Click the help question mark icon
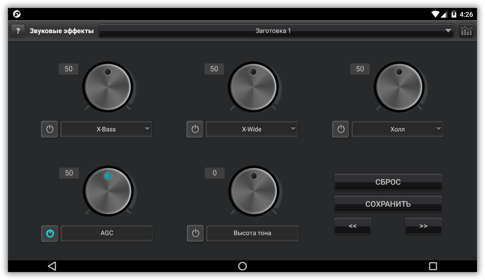This screenshot has width=485, height=280. [18, 31]
